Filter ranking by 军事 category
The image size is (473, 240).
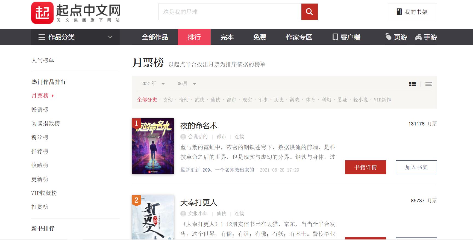point(263,100)
